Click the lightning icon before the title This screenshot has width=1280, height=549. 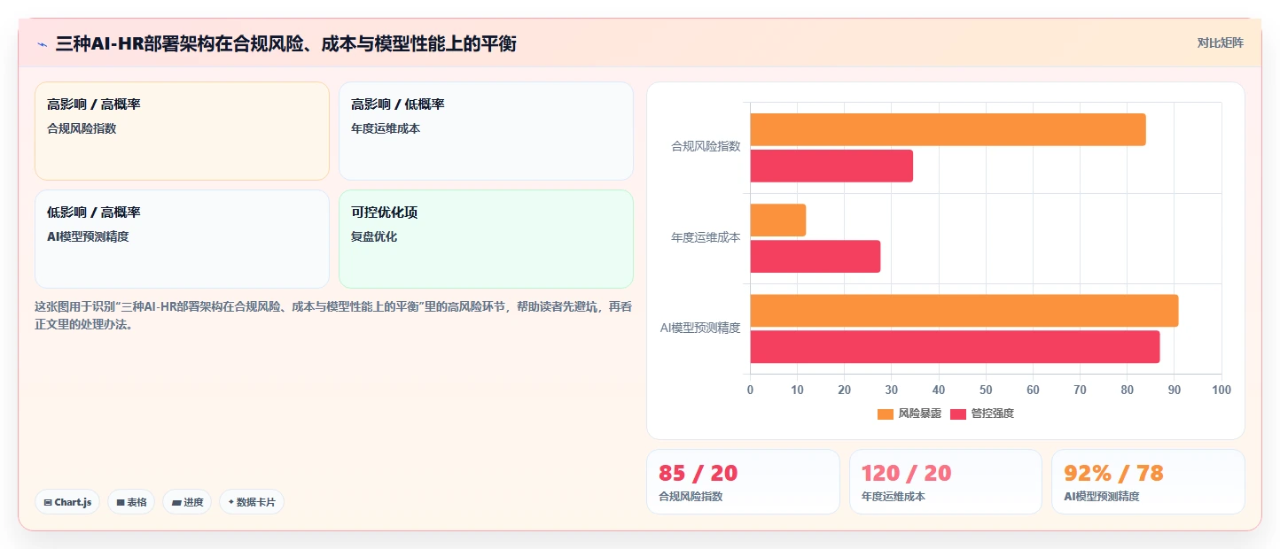coord(42,44)
